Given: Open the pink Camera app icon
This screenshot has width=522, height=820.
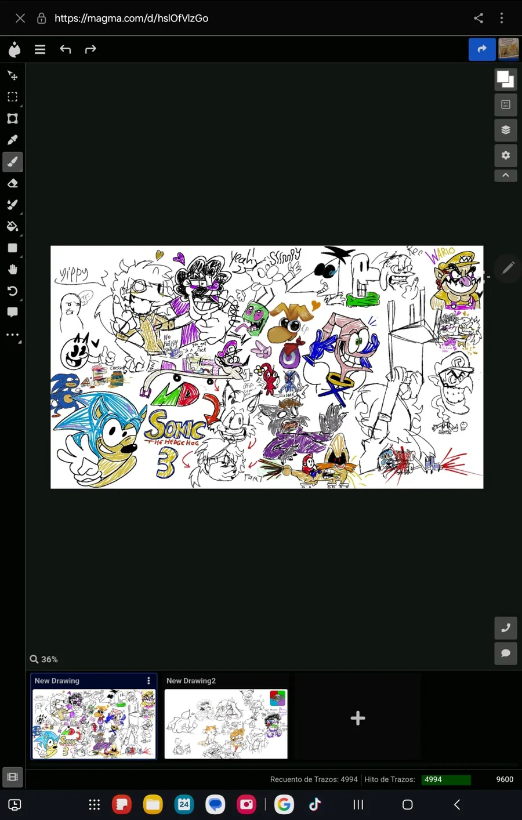Looking at the screenshot, I should tap(246, 804).
